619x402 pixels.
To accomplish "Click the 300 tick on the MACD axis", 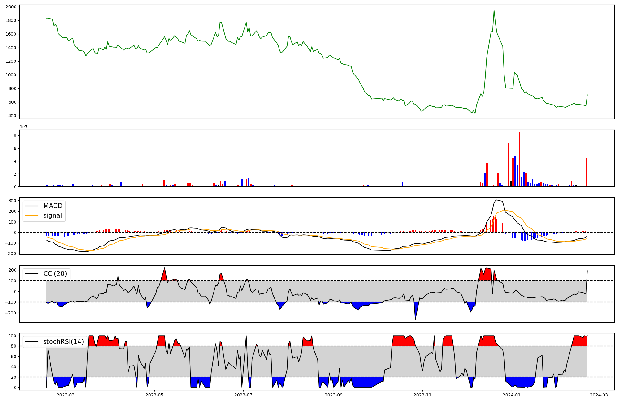I will click(12, 201).
